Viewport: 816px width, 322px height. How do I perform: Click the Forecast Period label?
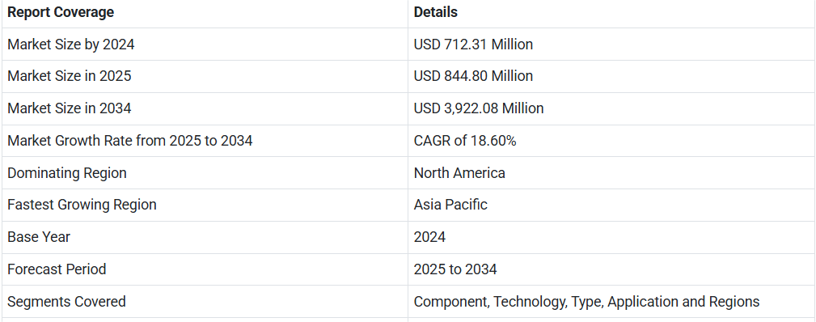pos(57,269)
